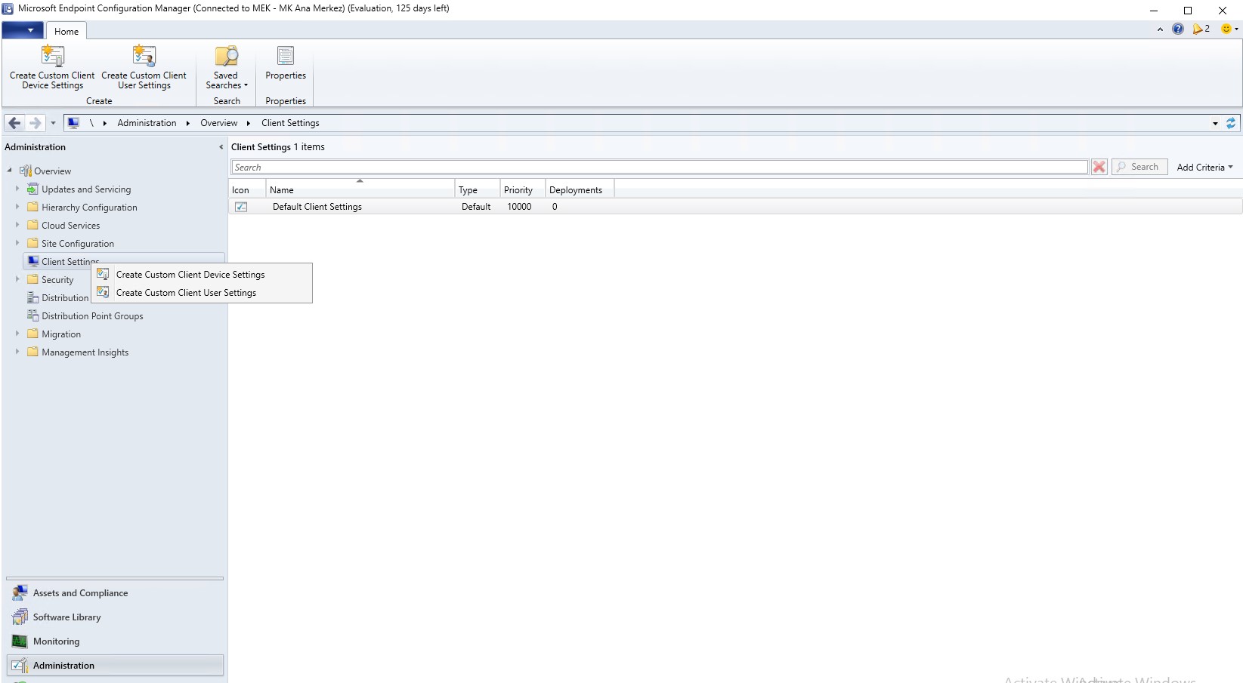Open the Assets and Compliance workspace
Viewport: 1243px width, 683px height.
(80, 593)
